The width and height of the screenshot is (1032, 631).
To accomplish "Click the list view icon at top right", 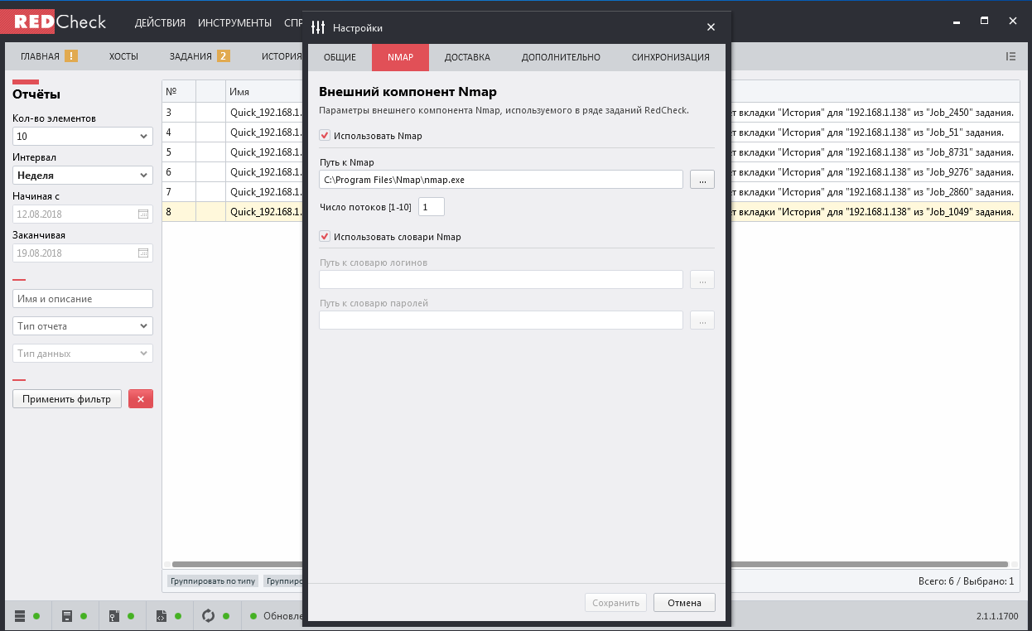I will (1010, 56).
